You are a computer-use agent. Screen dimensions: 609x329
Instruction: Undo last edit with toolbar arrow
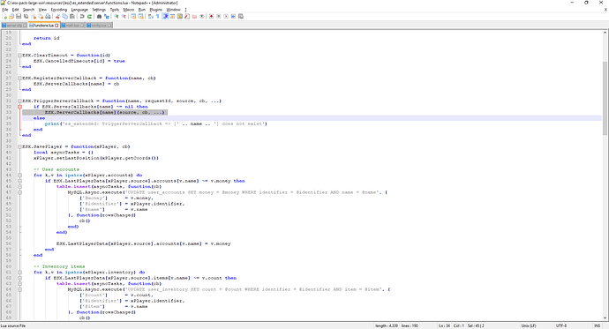pyautogui.click(x=82, y=16)
